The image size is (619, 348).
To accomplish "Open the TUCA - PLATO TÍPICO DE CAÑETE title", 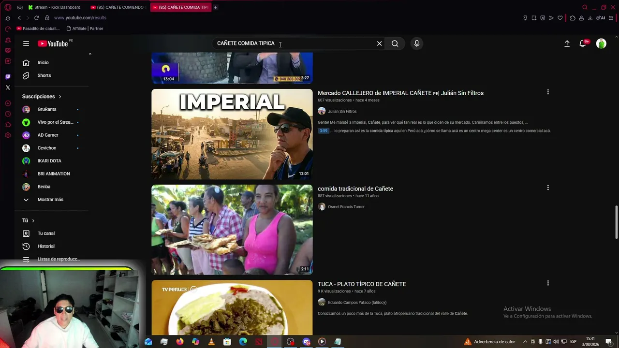I will pyautogui.click(x=362, y=284).
